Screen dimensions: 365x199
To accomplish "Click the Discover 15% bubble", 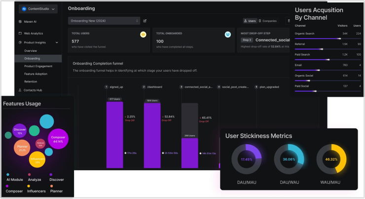I will click(x=20, y=131).
